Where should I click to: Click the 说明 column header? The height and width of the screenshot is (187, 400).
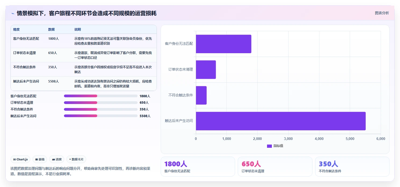pos(78,30)
